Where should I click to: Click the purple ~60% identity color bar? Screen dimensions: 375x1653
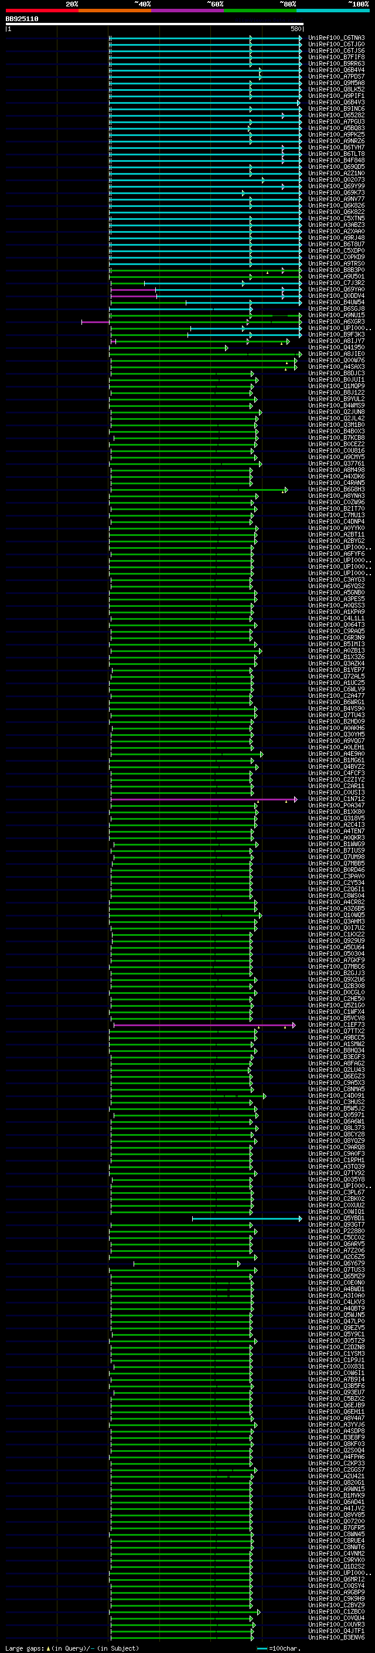point(188,11)
